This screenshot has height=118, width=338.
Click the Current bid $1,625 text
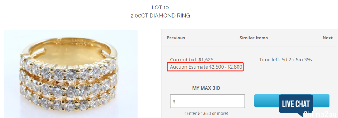(x=192, y=60)
